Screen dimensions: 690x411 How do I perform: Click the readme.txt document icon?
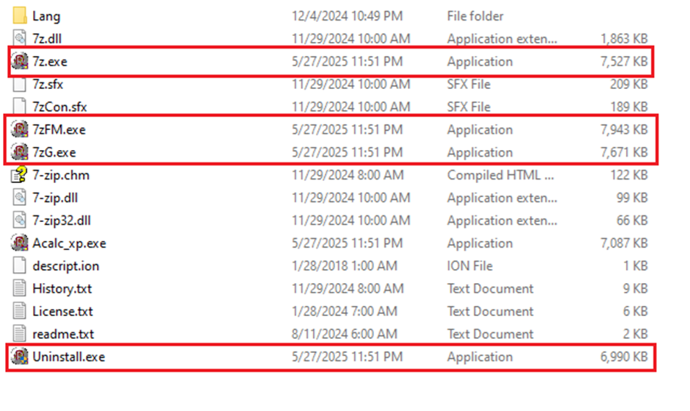pyautogui.click(x=20, y=334)
